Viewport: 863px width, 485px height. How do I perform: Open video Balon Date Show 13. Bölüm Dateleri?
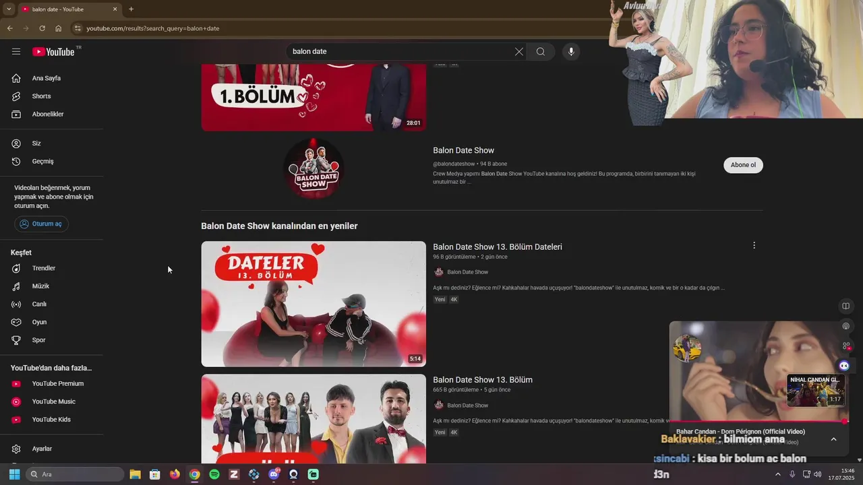click(498, 247)
